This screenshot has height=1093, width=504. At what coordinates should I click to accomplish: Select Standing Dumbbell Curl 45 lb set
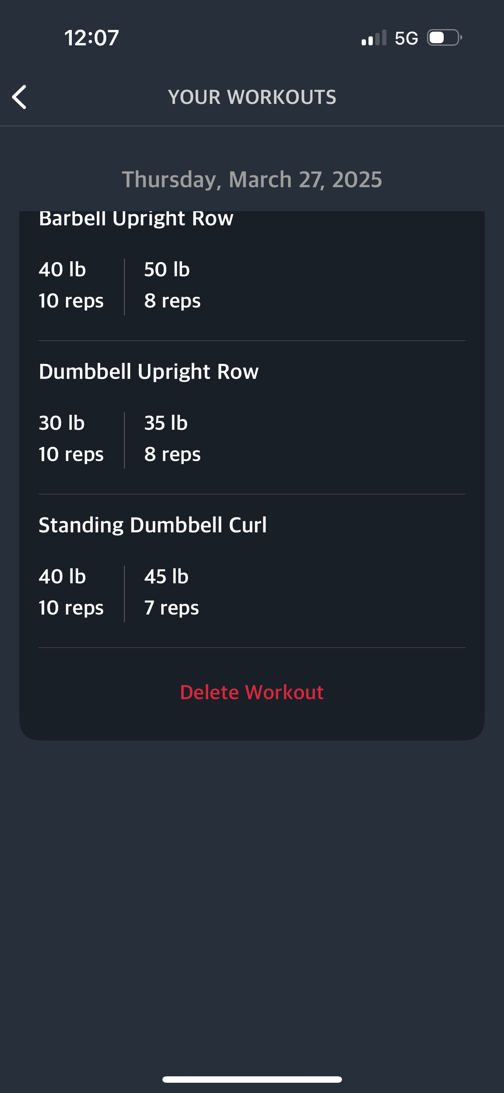(x=171, y=592)
